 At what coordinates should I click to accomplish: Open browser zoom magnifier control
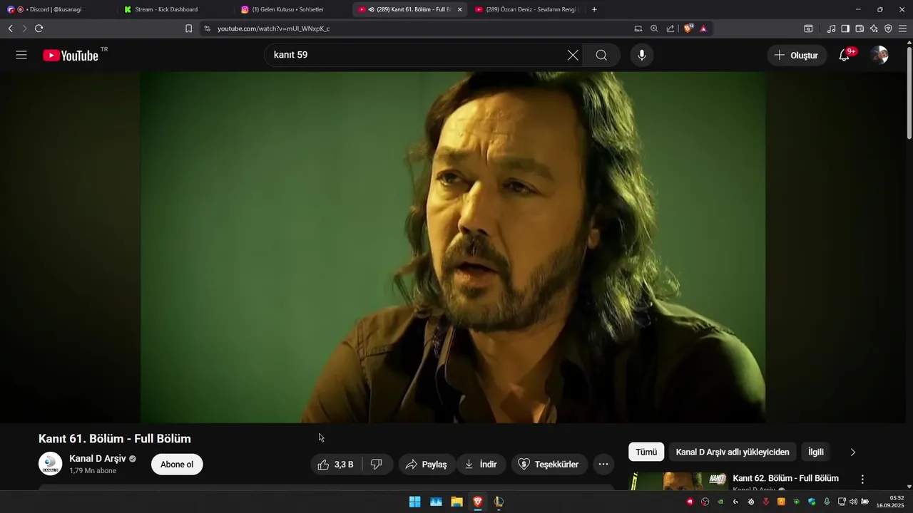[654, 28]
